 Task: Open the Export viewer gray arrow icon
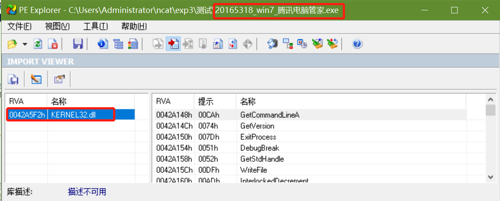point(158,44)
